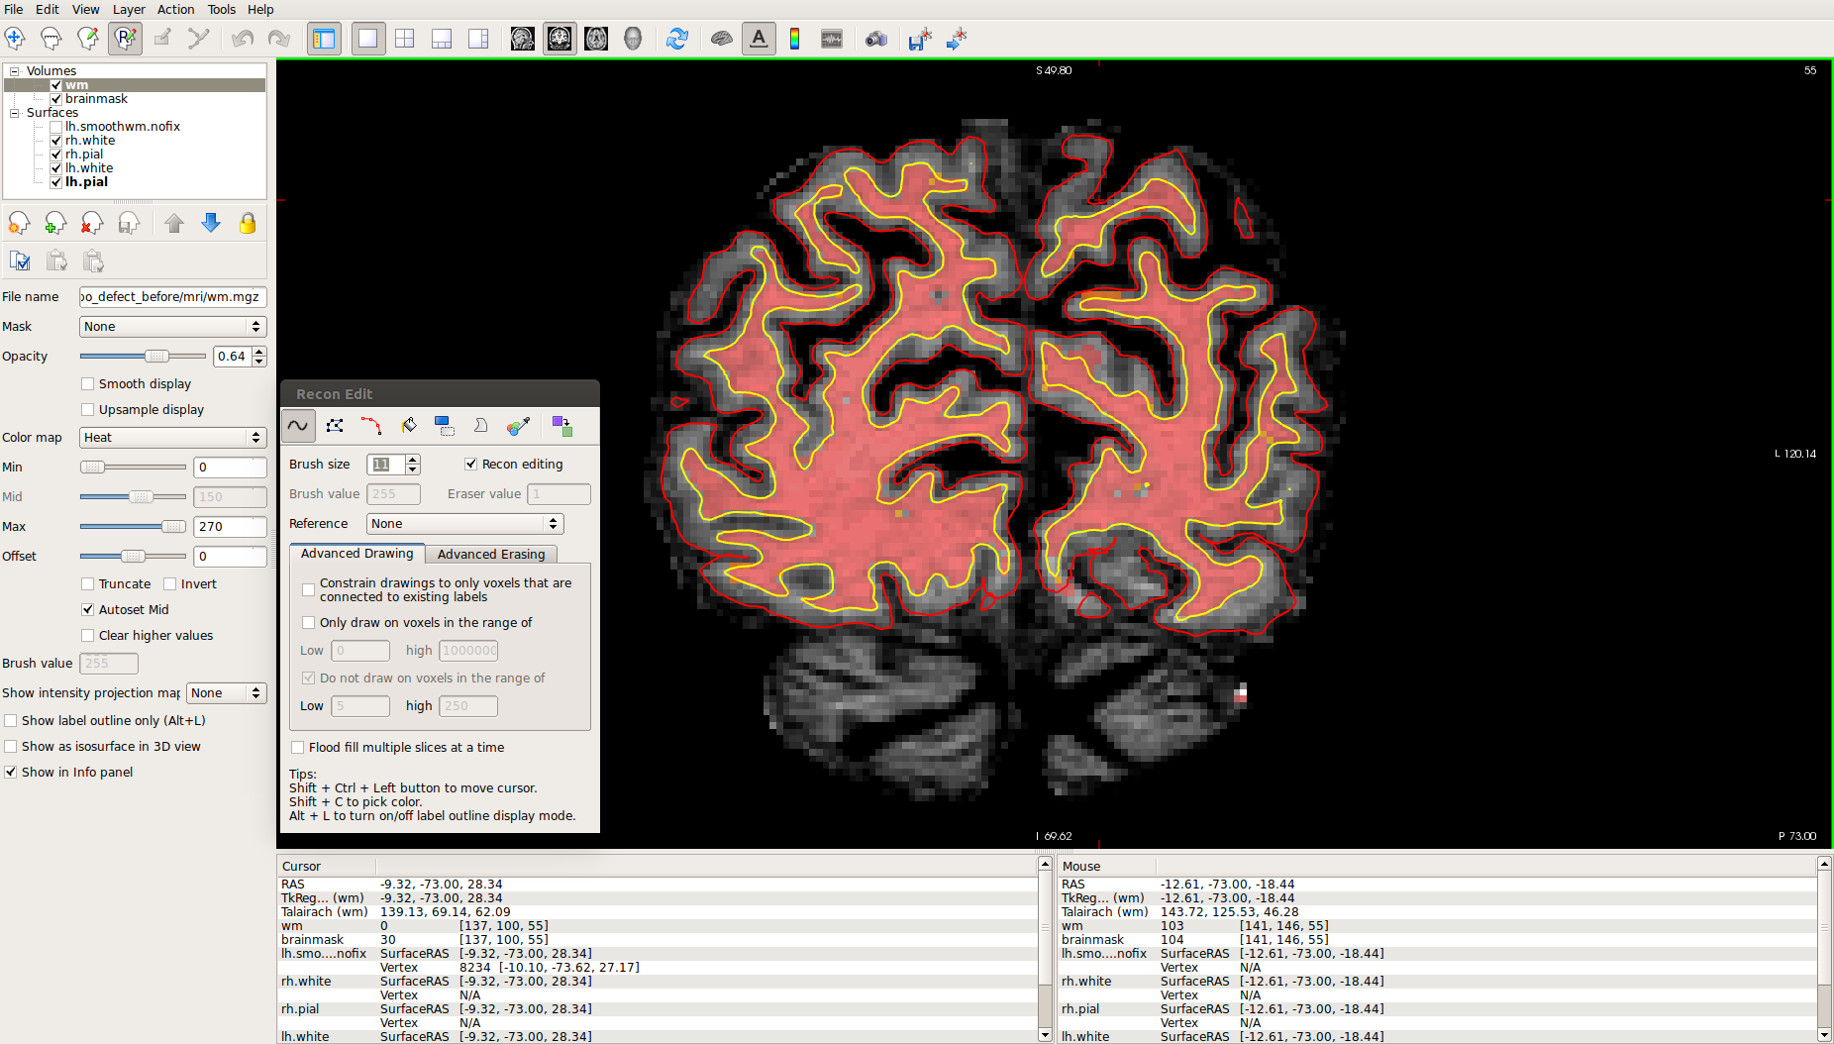Select the flood fill bucket tool
Image resolution: width=1834 pixels, height=1044 pixels.
coord(408,426)
